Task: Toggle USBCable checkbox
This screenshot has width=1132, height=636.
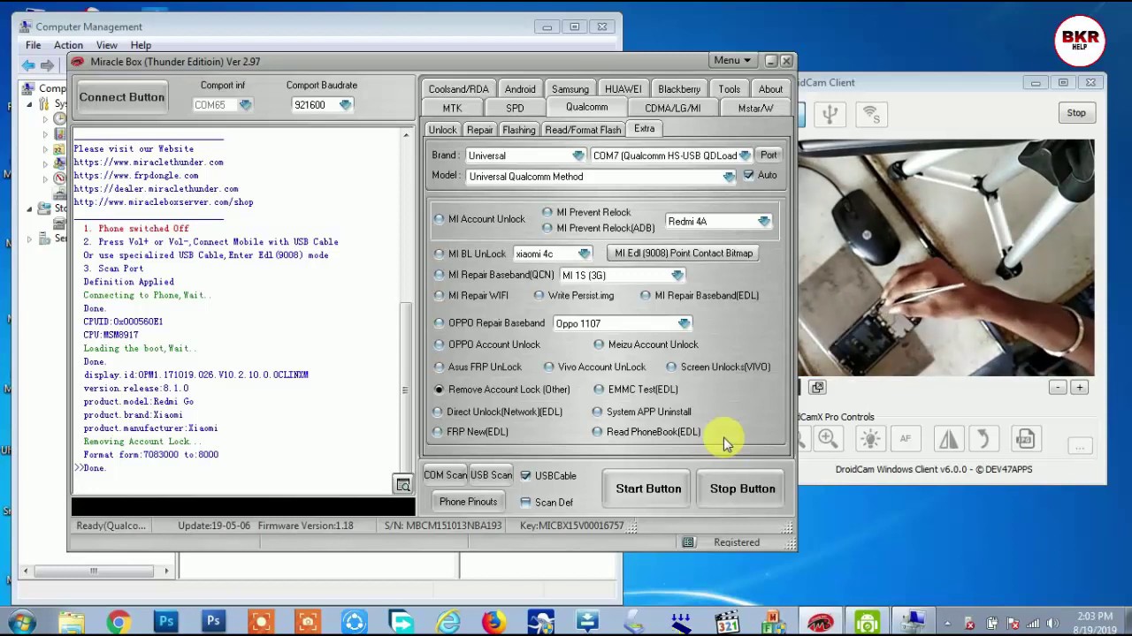Action: coord(525,476)
